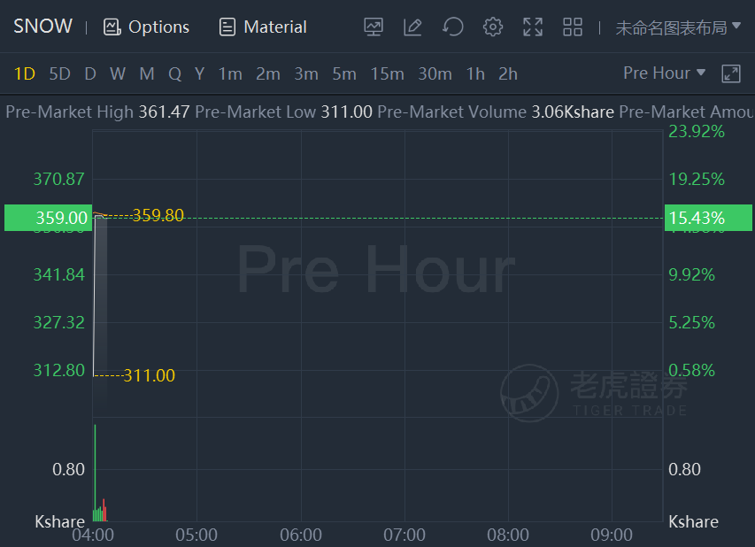755x547 pixels.
Task: Open the Material button
Action: 263,27
